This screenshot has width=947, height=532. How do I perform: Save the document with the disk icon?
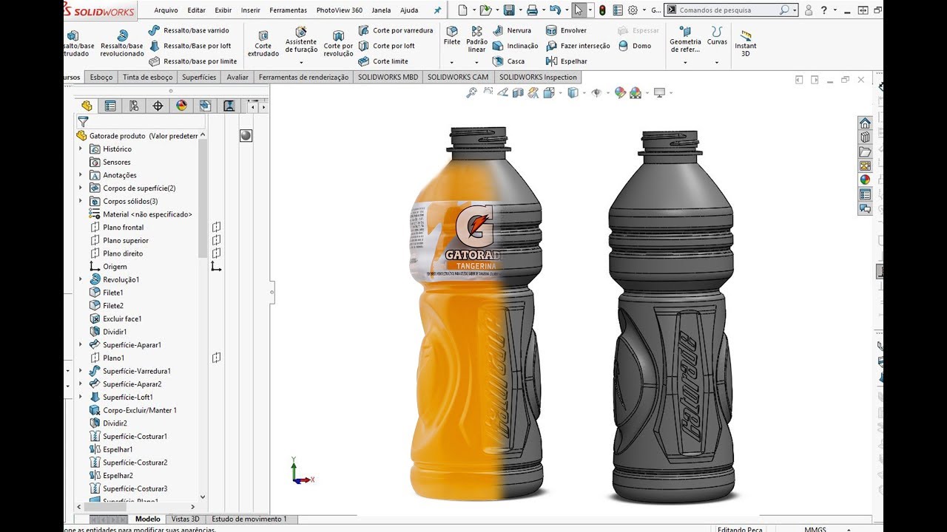pyautogui.click(x=509, y=10)
